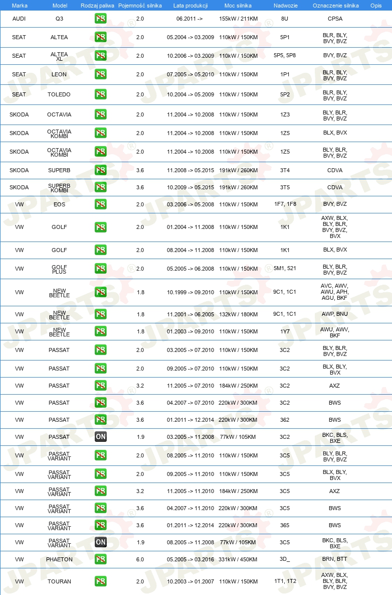The height and width of the screenshot is (595, 392).
Task: Click fuel icon in PASSAT 362 BWS row
Action: click(x=100, y=420)
